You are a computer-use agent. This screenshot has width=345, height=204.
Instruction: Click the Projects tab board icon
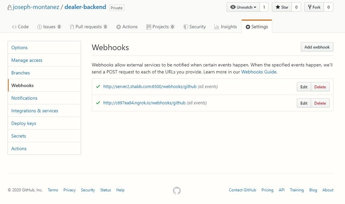[149, 27]
